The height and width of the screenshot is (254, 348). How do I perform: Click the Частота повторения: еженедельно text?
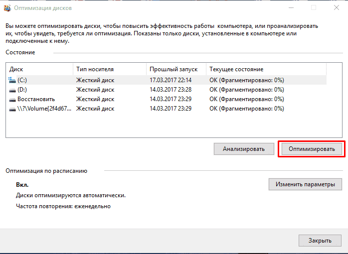tap(63, 206)
